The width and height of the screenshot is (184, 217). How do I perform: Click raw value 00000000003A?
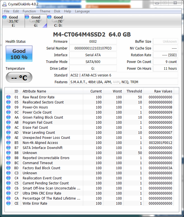[160, 168]
